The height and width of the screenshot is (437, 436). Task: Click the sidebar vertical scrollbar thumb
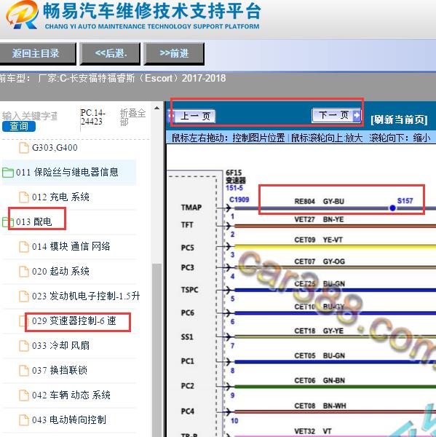pyautogui.click(x=156, y=350)
